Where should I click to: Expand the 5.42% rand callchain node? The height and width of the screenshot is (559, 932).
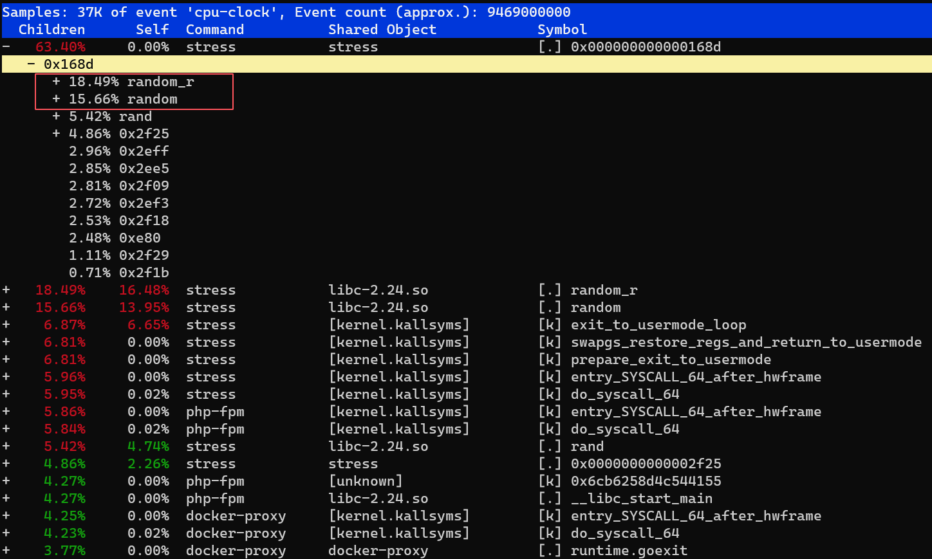tap(56, 116)
